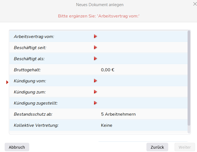Close the Neues Dokument anlegen dialog
Screen dimensions: 197x152
pyautogui.click(x=195, y=4)
